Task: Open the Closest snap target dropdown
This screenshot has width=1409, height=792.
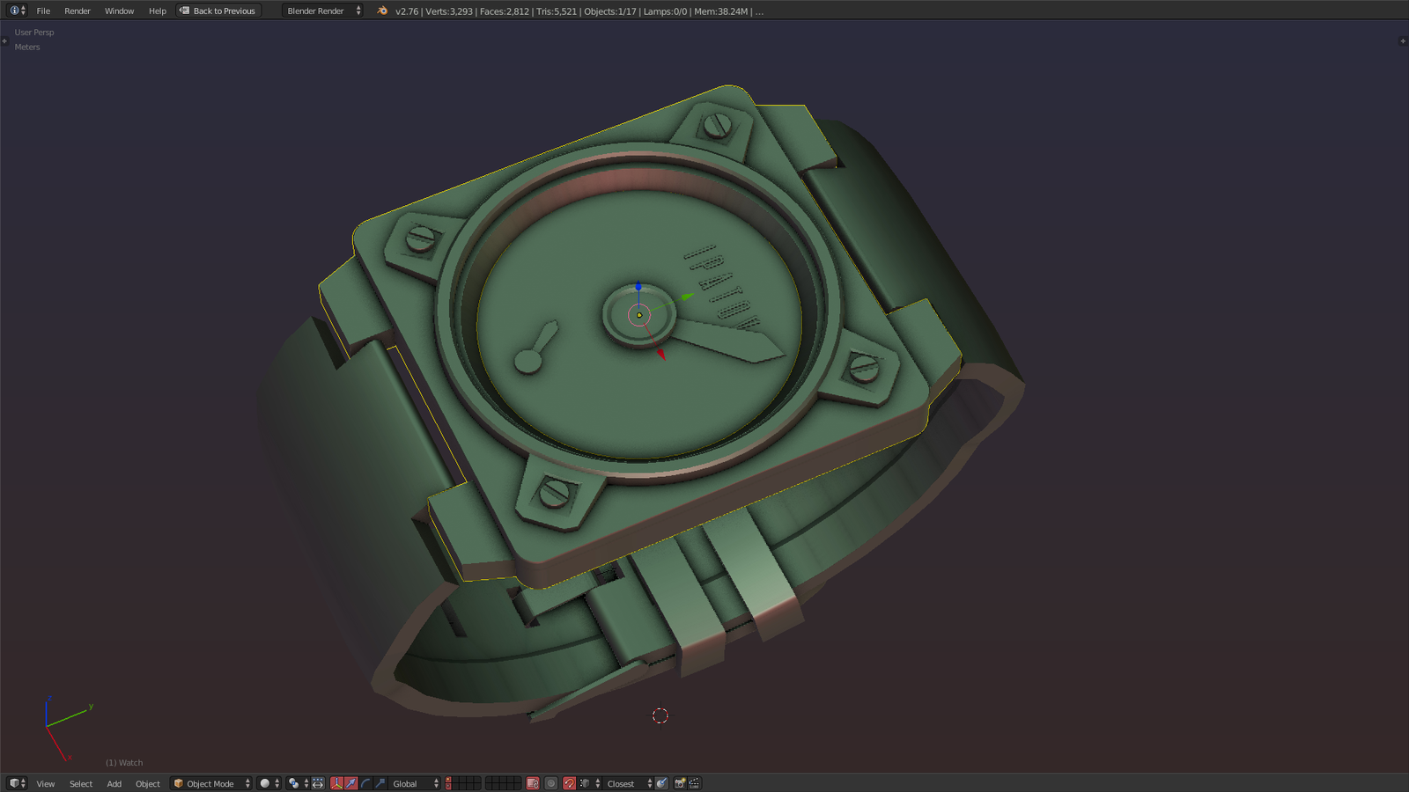Action: click(x=629, y=783)
